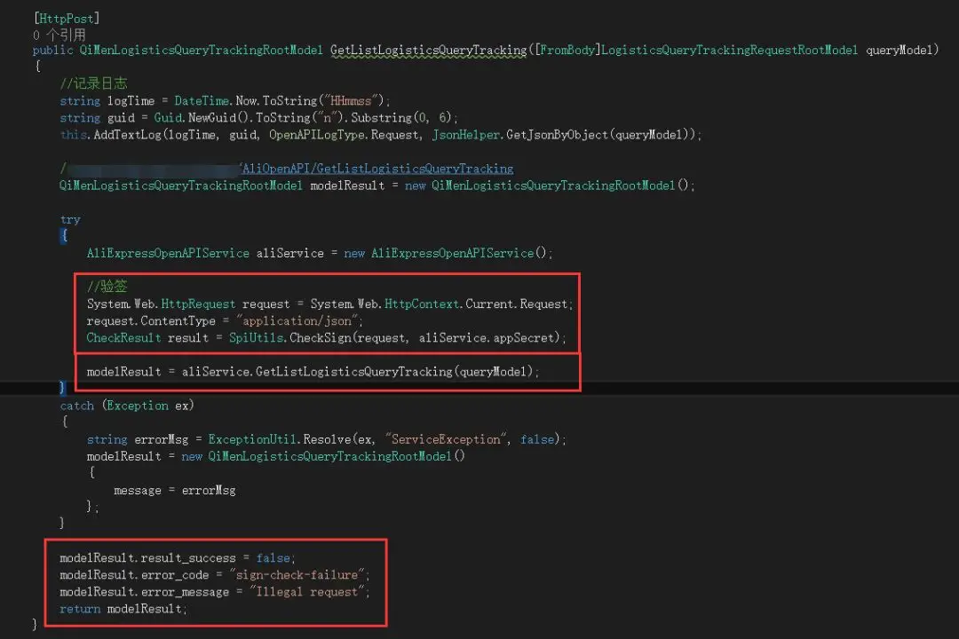Click the LogisticsQueryTrackingRequestRootModel parameter type
The height and width of the screenshot is (639, 959).
coord(729,50)
